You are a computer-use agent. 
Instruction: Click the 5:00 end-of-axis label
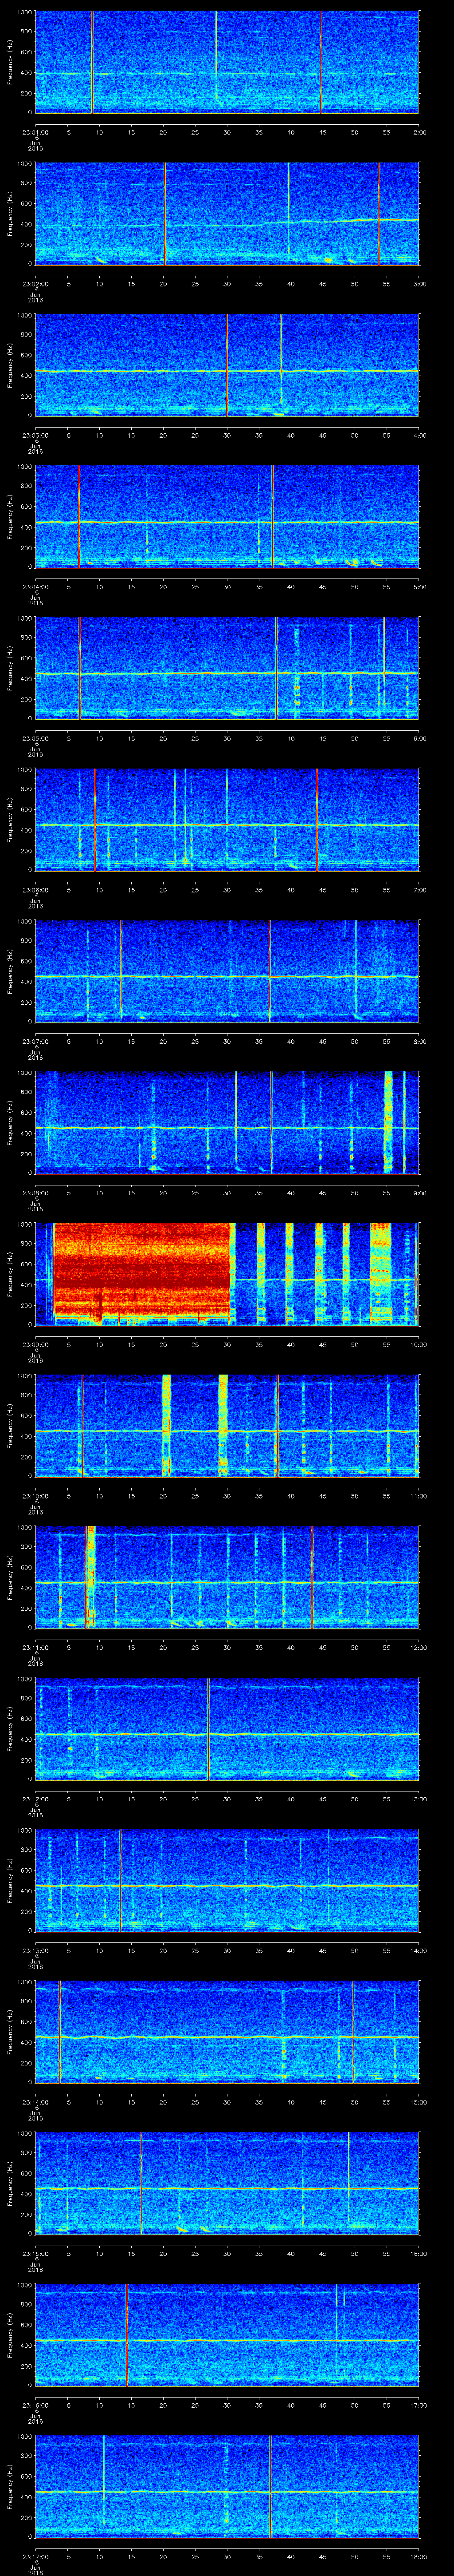[x=419, y=586]
